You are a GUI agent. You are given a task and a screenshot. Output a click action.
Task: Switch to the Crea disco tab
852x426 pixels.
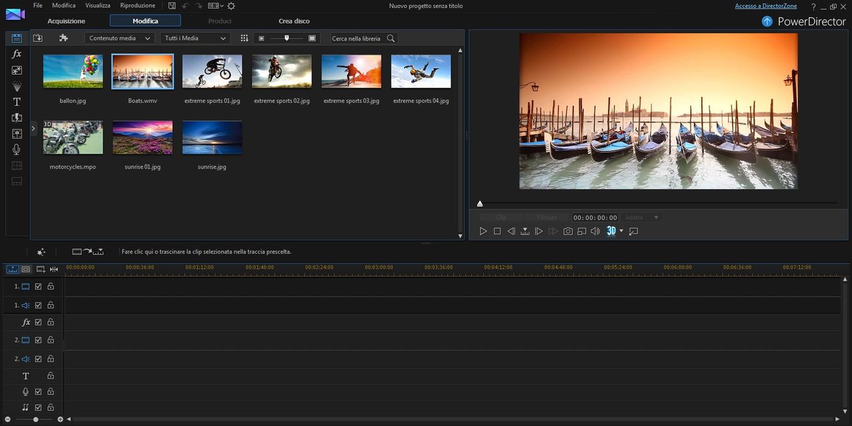click(294, 21)
